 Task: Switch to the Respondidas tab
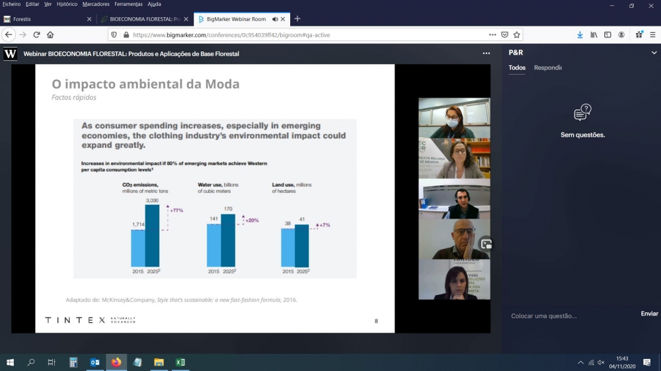[547, 68]
